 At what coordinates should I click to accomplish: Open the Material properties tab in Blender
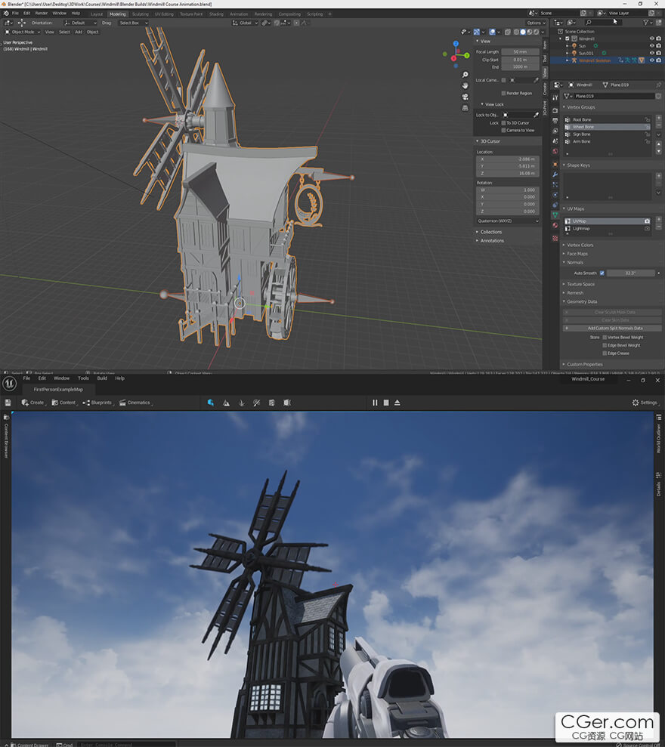tap(555, 225)
